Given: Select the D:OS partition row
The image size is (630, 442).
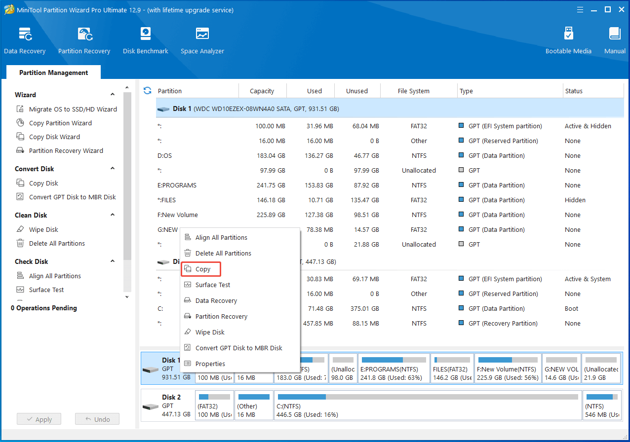Looking at the screenshot, I should [390, 155].
